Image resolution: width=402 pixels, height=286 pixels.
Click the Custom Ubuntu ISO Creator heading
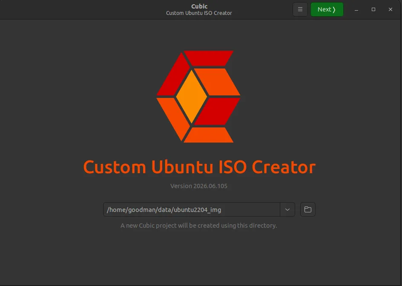pos(199,167)
